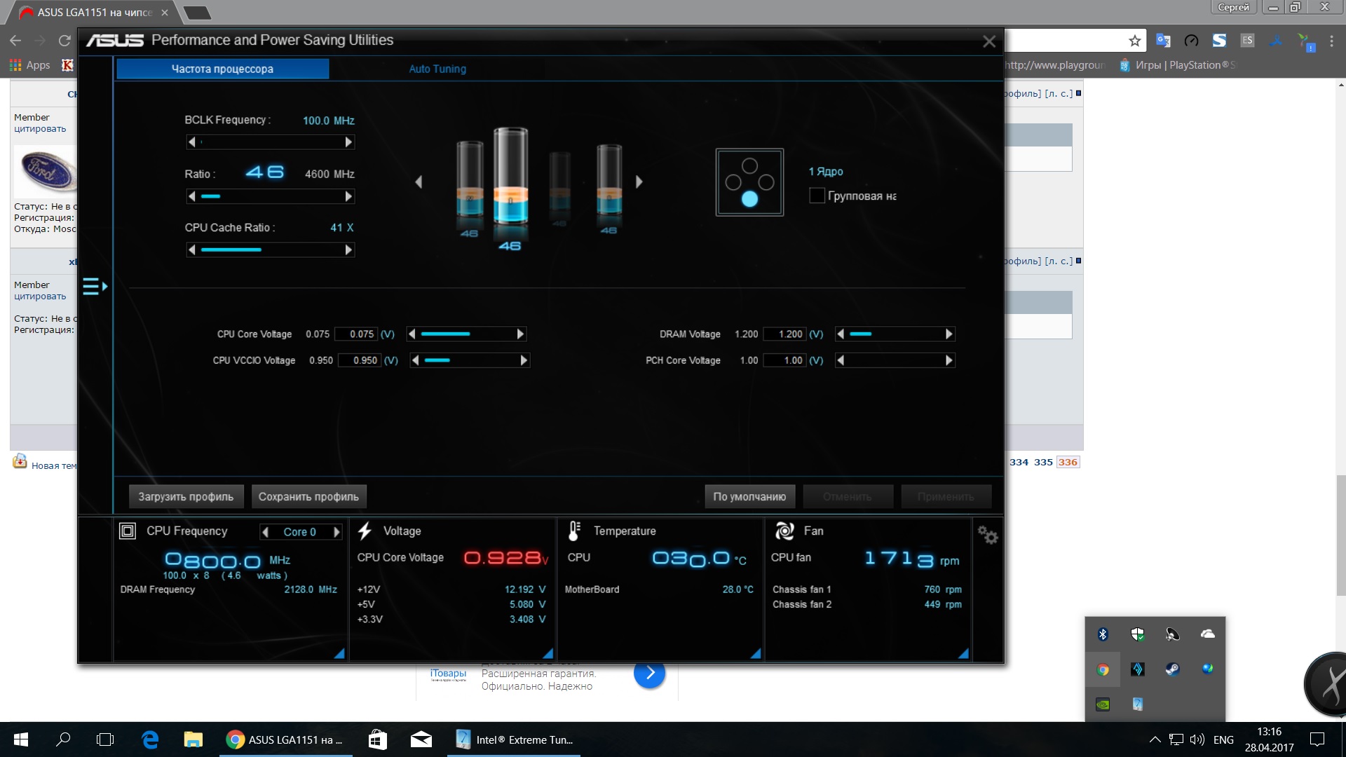Open the Windows Store taskbar icon

[x=378, y=739]
